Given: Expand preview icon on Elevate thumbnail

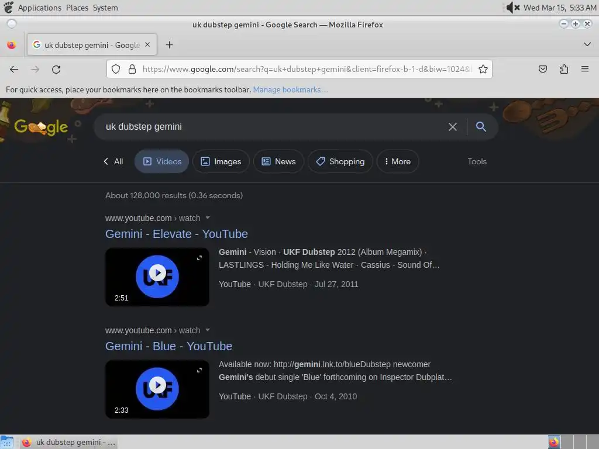Looking at the screenshot, I should 199,258.
